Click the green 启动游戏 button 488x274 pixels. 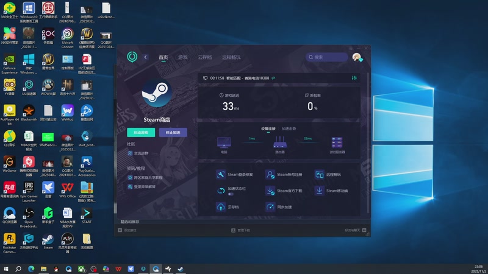(141, 132)
